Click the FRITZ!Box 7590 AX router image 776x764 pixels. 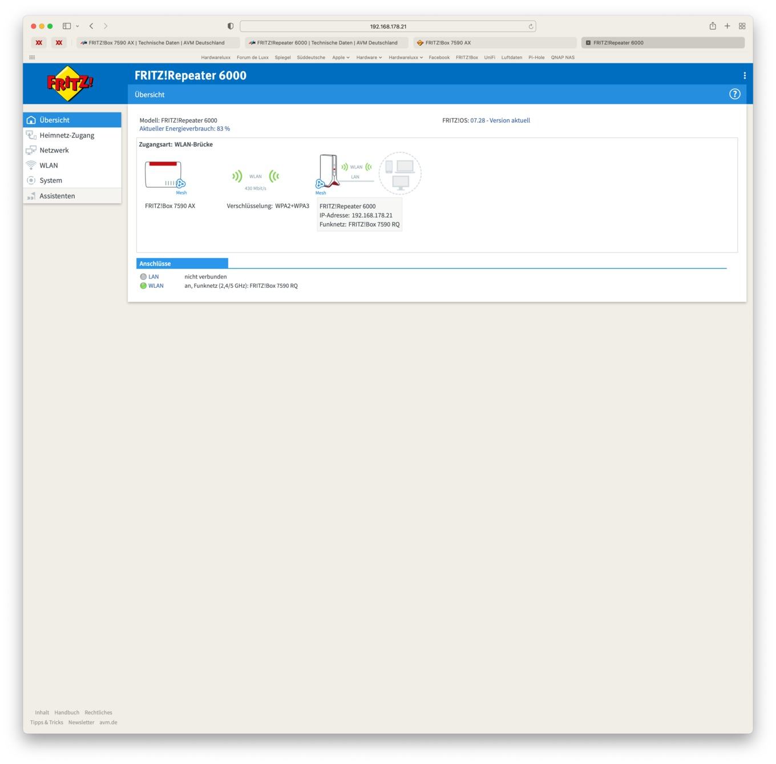click(x=163, y=174)
